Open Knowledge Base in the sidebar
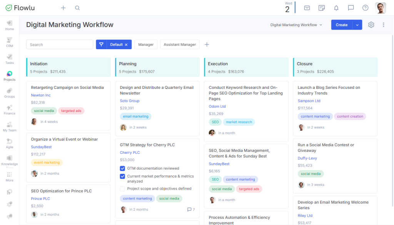 10,161
